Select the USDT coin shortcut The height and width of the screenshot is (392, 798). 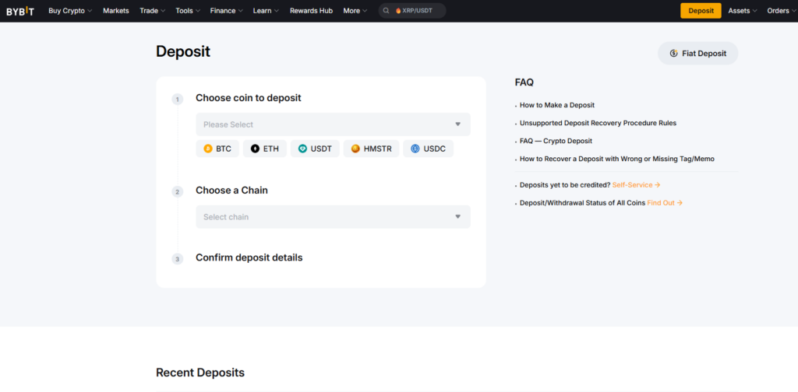click(x=315, y=149)
